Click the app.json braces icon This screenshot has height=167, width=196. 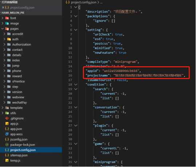pyautogui.click(x=7, y=129)
